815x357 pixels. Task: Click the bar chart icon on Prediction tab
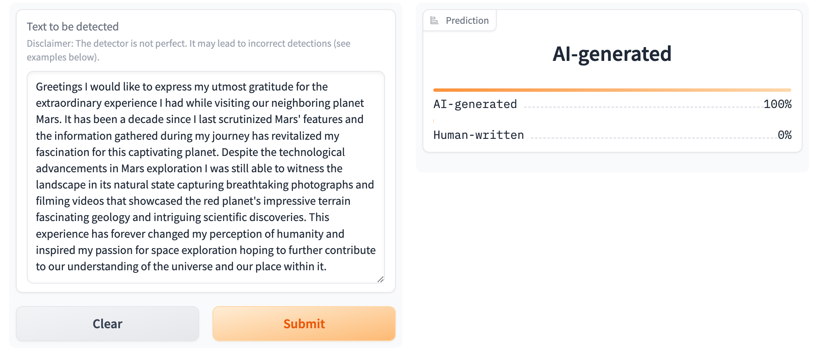click(433, 20)
